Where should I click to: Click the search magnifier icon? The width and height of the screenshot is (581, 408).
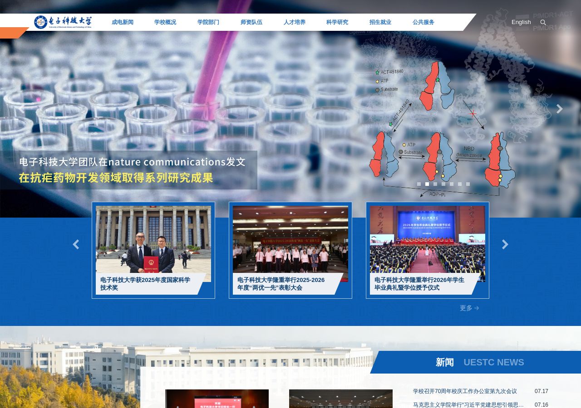(543, 23)
